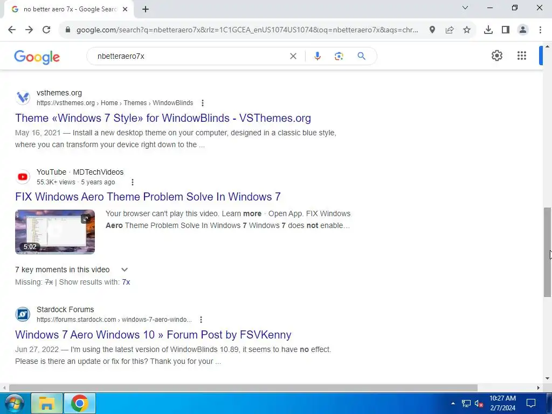
Task: Open more options for vsthemes.org result
Action: [x=203, y=103]
